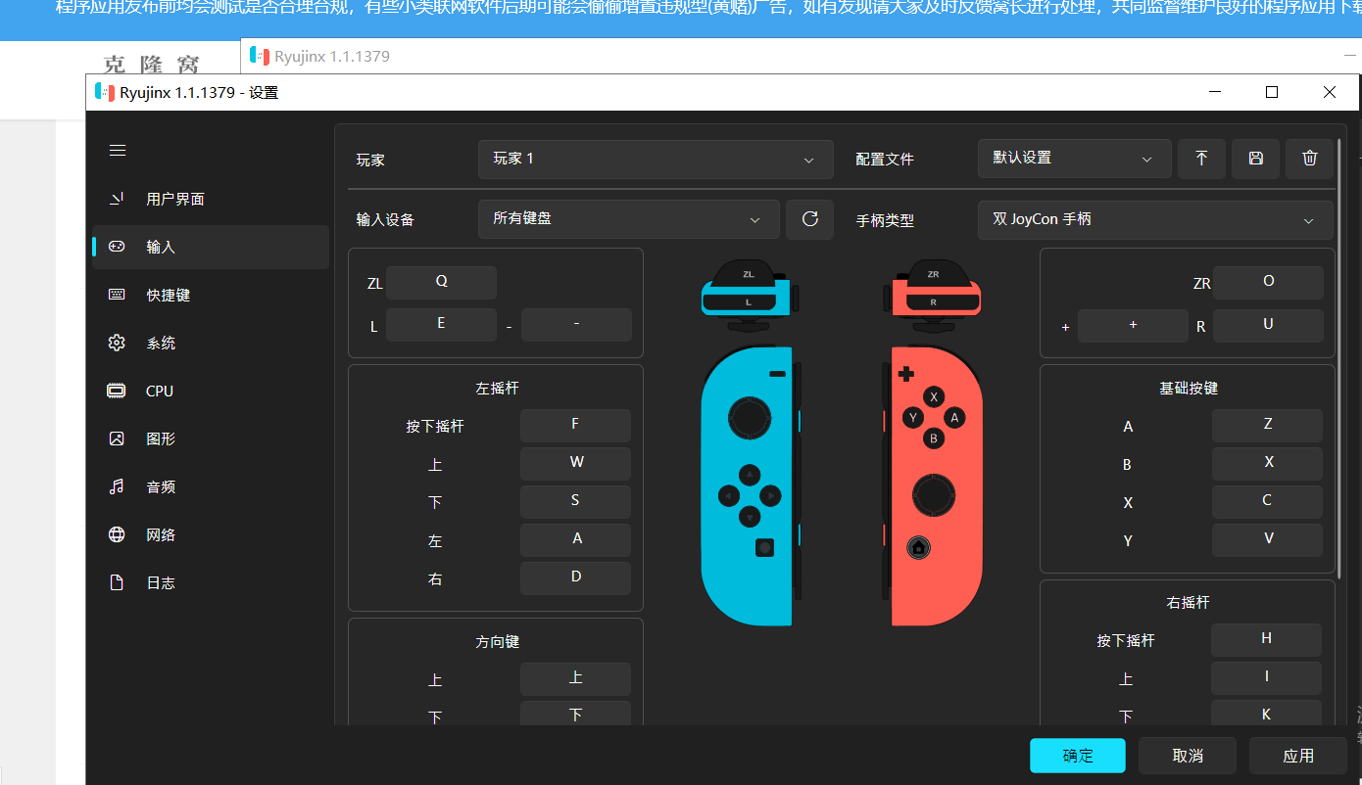Open the 网络 settings page
The height and width of the screenshot is (785, 1362).
pos(211,534)
